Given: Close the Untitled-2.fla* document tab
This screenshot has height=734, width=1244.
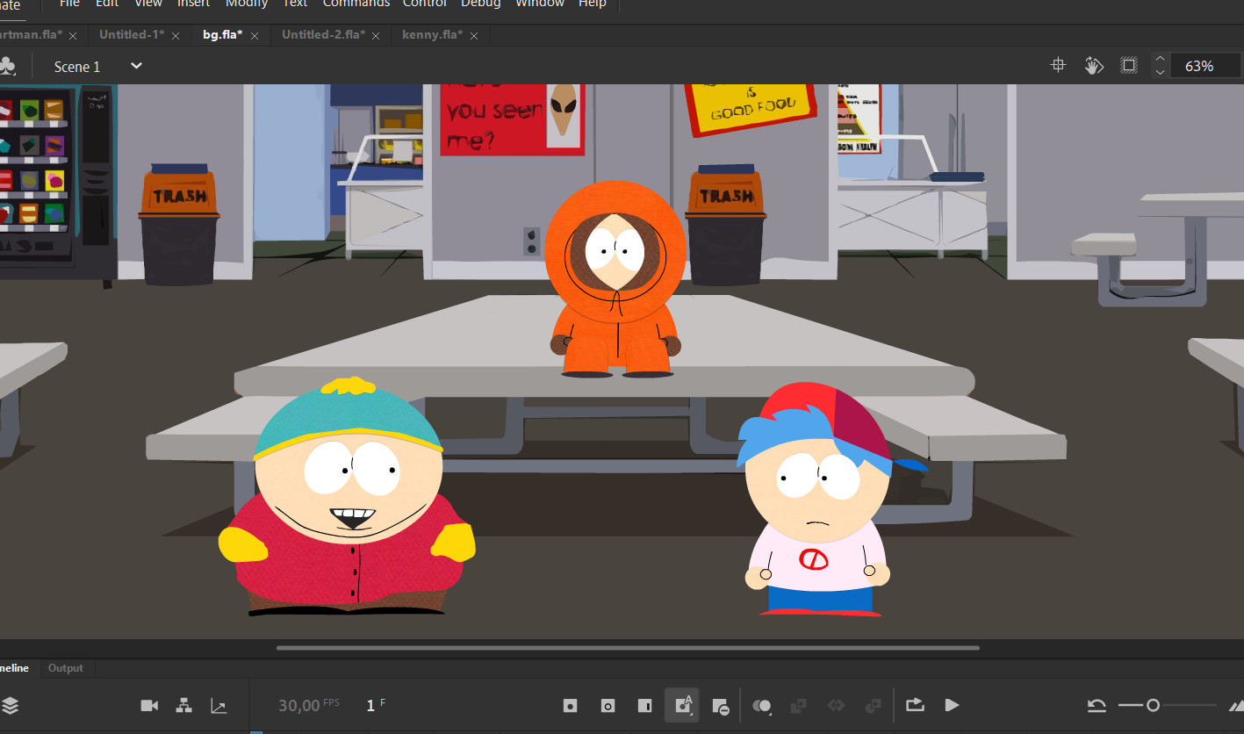Looking at the screenshot, I should [x=378, y=36].
